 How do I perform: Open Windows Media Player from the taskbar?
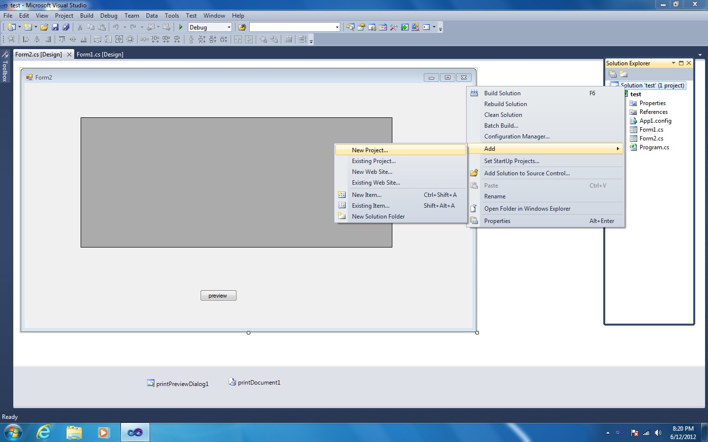[x=103, y=433]
